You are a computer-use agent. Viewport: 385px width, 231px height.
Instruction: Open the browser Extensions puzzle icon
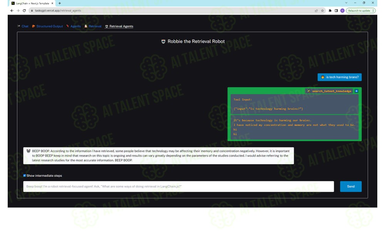[x=330, y=10]
